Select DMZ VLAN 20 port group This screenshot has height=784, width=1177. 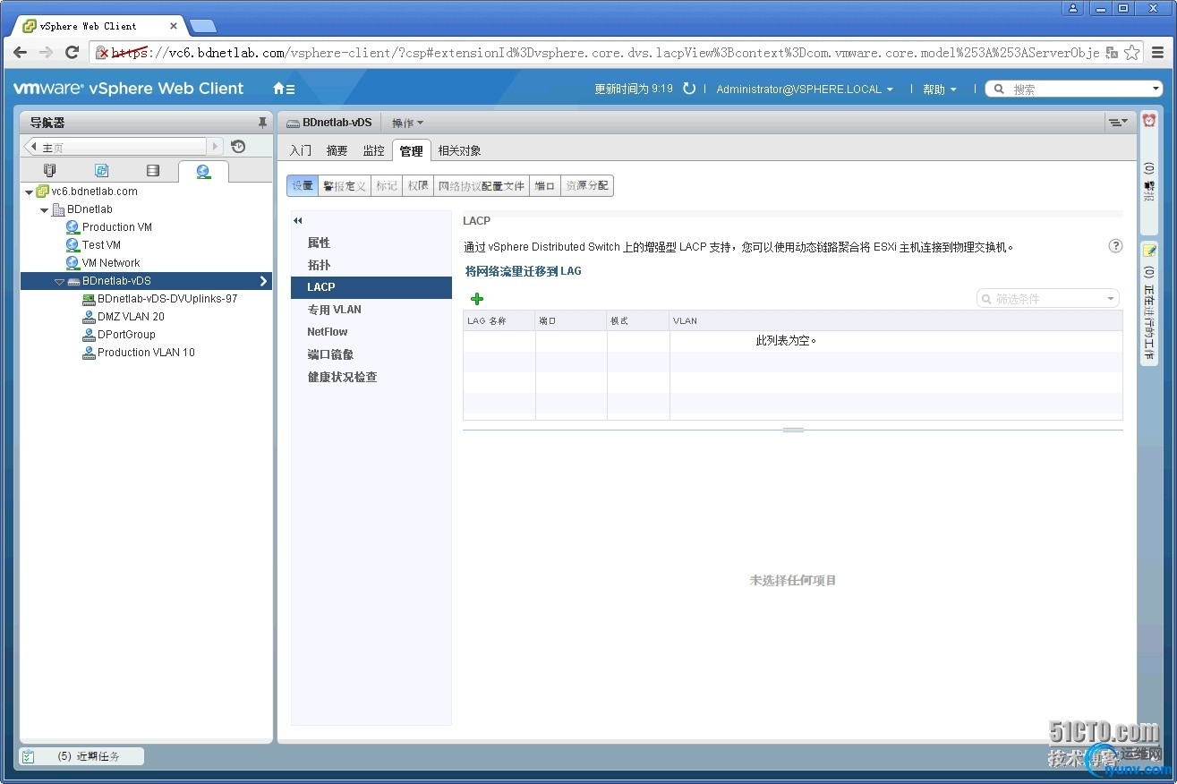point(131,317)
